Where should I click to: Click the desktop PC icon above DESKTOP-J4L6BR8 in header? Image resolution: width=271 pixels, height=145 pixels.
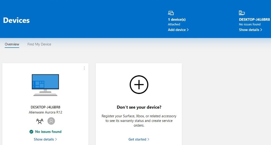[x=242, y=13]
